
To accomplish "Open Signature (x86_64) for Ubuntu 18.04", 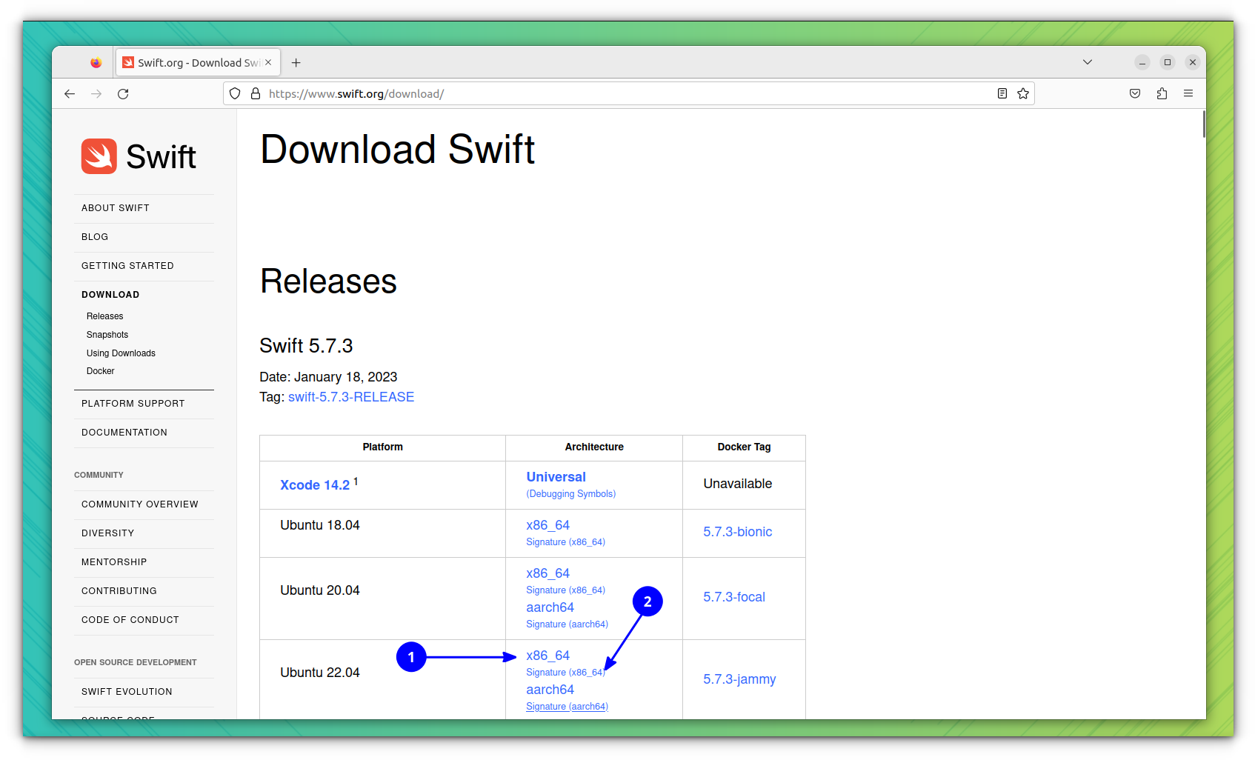I will [x=565, y=542].
